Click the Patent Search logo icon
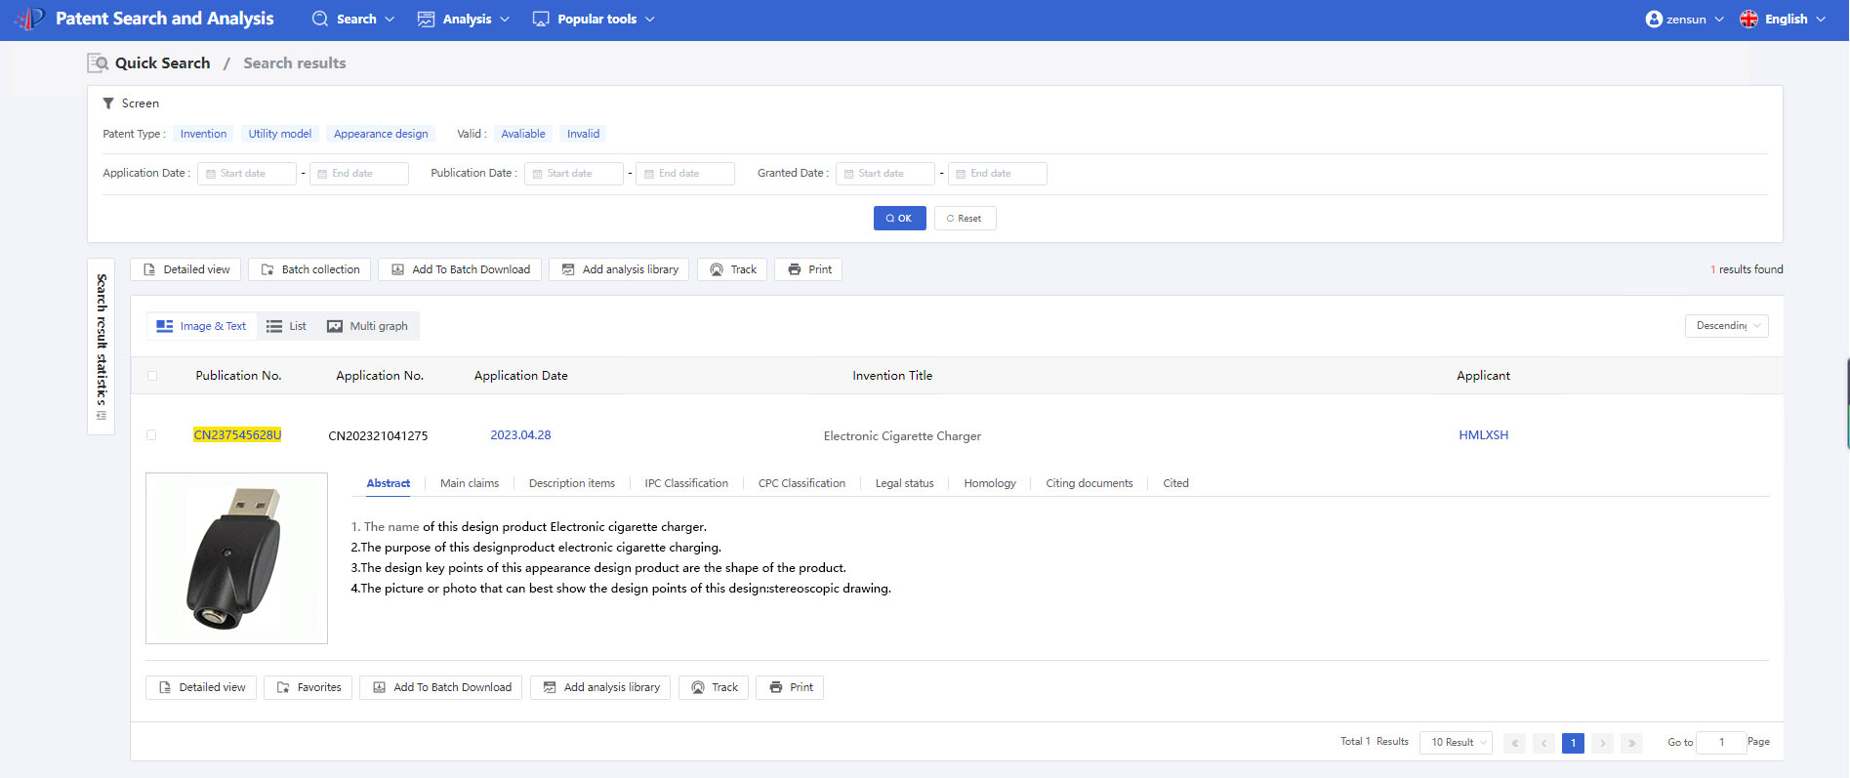Viewport: 1850px width, 778px height. [29, 19]
